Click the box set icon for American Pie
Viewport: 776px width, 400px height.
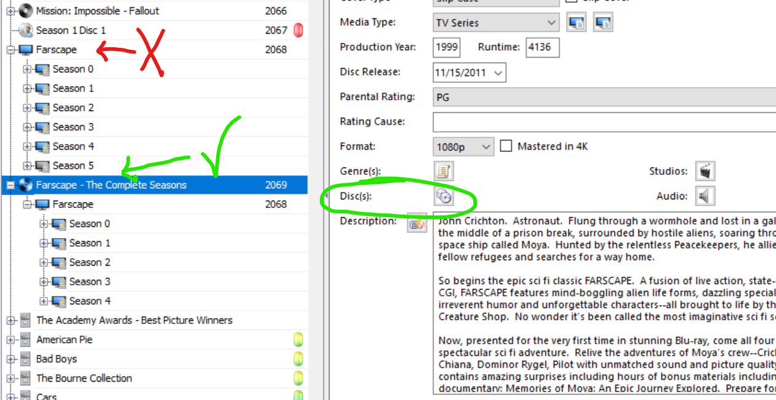26,340
